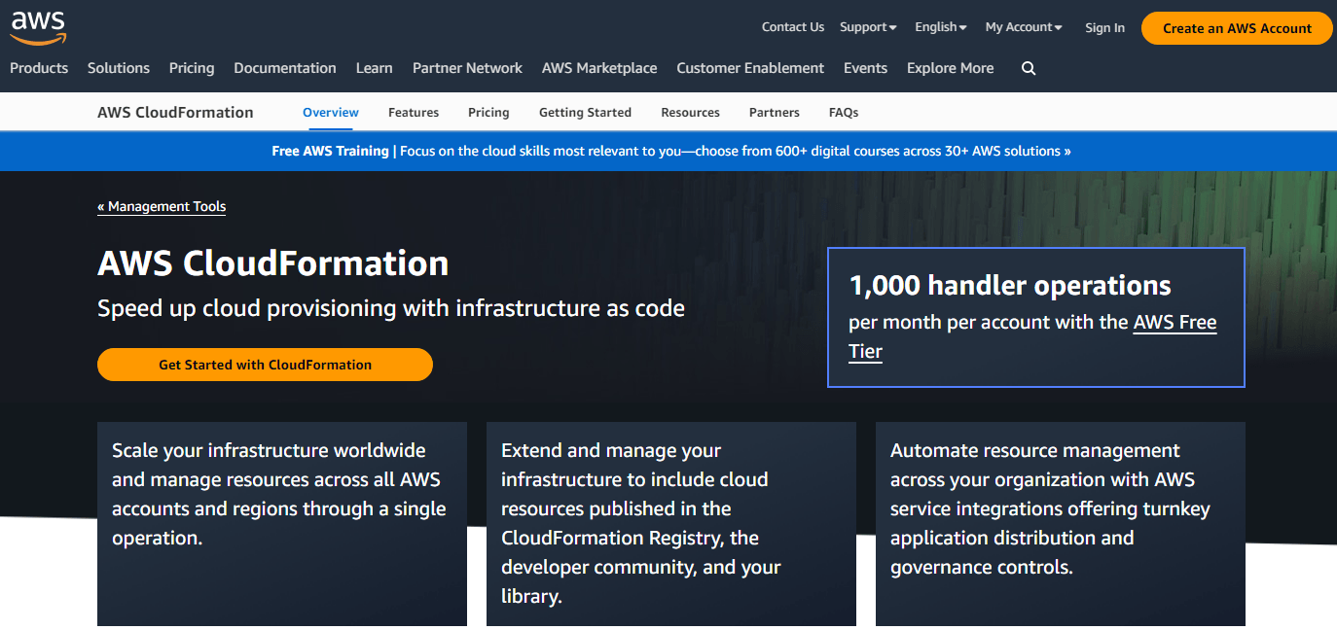The height and width of the screenshot is (630, 1337).
Task: Open the English language dropdown
Action: click(940, 27)
